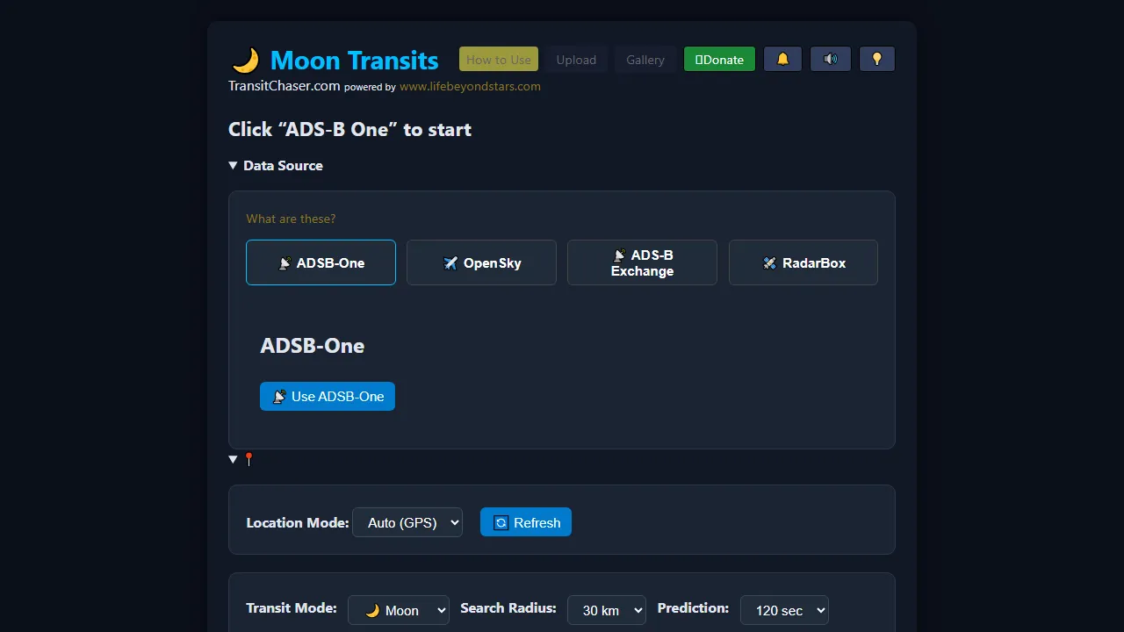Click the radar icon on the RadarBox button
This screenshot has height=632, width=1124.
(769, 262)
